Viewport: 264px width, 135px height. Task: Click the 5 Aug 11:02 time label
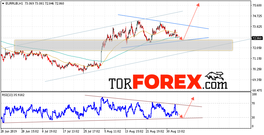pyautogui.click(x=113, y=132)
